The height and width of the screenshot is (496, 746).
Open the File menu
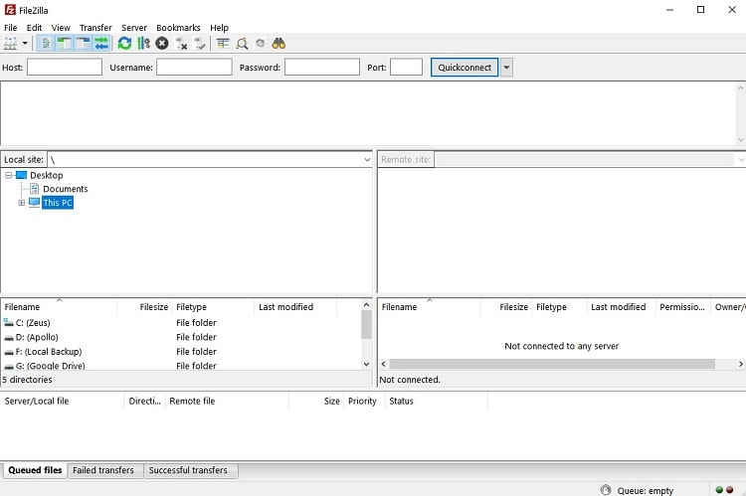click(x=11, y=28)
